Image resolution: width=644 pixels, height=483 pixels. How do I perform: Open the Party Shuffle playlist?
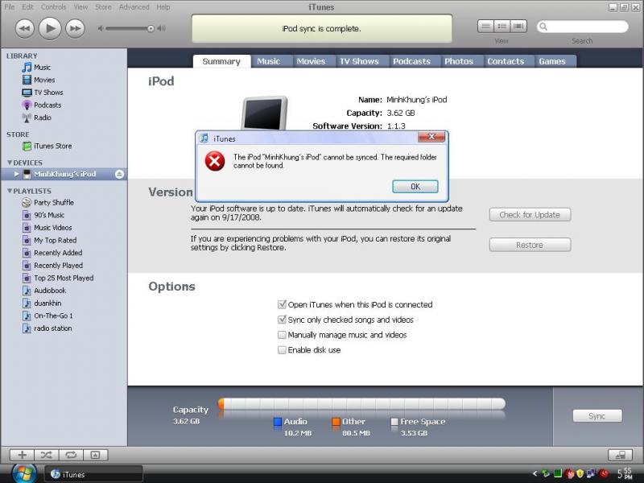point(53,203)
